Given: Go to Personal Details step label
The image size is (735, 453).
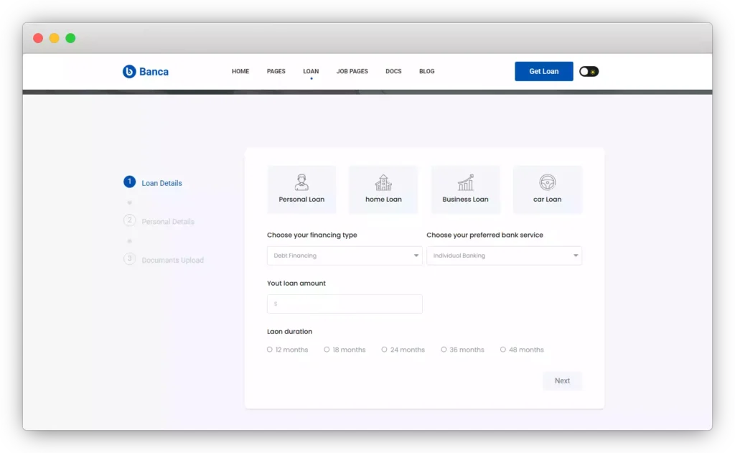Looking at the screenshot, I should pyautogui.click(x=168, y=221).
